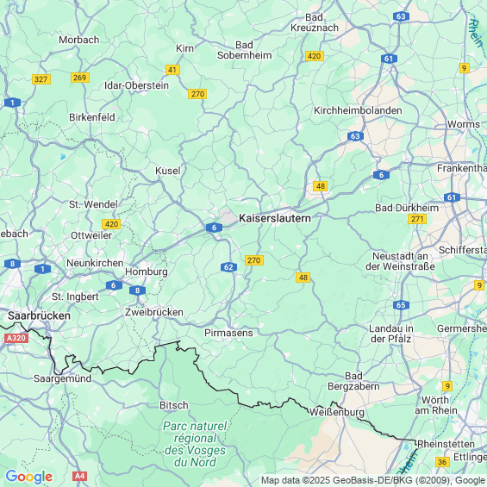Select the Kaiserslautern city label

click(275, 218)
